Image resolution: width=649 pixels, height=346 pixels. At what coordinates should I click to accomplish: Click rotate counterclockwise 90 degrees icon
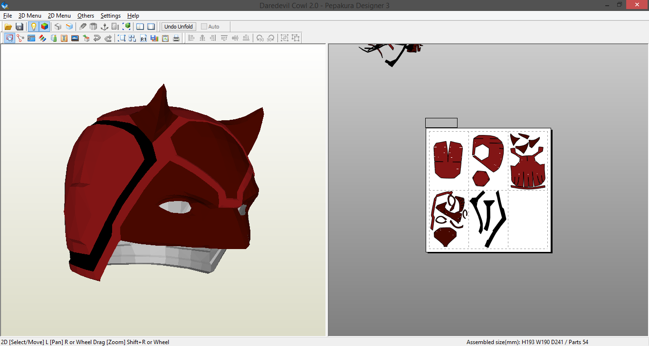[260, 38]
